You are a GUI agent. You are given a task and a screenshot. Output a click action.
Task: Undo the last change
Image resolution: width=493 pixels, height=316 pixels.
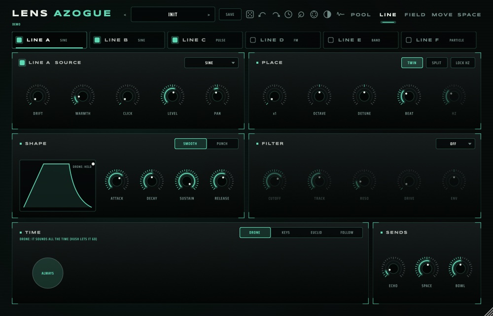(262, 14)
